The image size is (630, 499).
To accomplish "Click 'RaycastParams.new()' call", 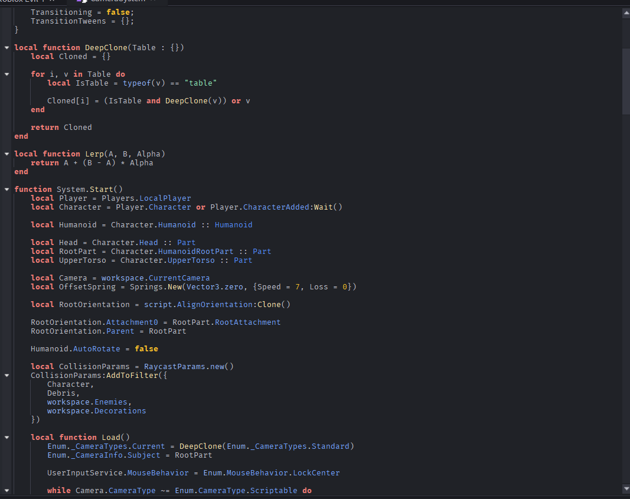I will (189, 366).
